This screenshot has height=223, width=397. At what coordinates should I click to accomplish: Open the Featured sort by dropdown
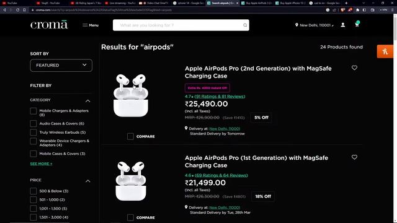[x=61, y=65]
